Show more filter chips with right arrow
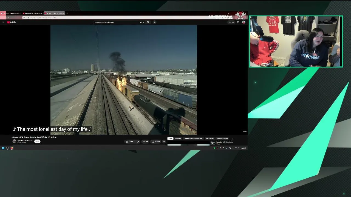 (233, 138)
